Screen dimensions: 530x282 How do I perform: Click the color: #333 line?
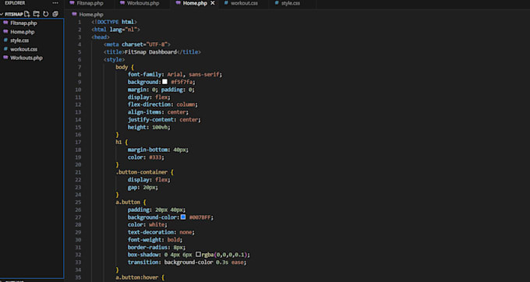coord(146,157)
